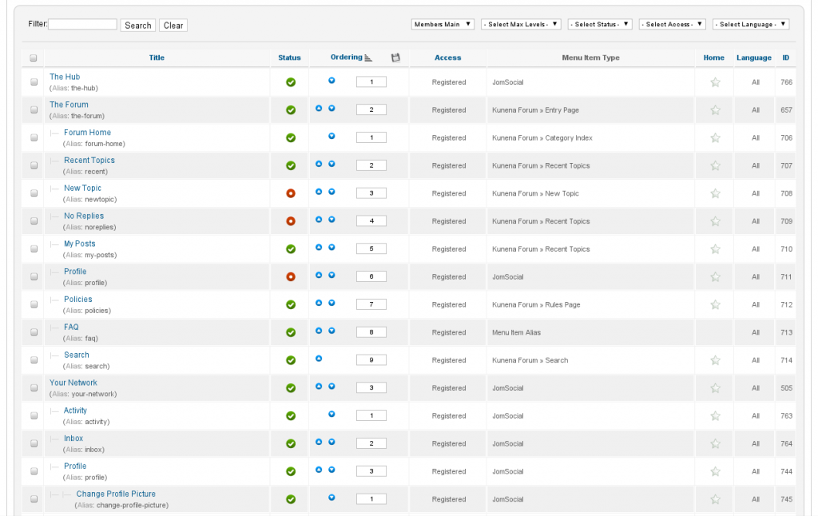Select the checkbox next to Recent Topics
Image resolution: width=818 pixels, height=516 pixels.
click(x=34, y=165)
